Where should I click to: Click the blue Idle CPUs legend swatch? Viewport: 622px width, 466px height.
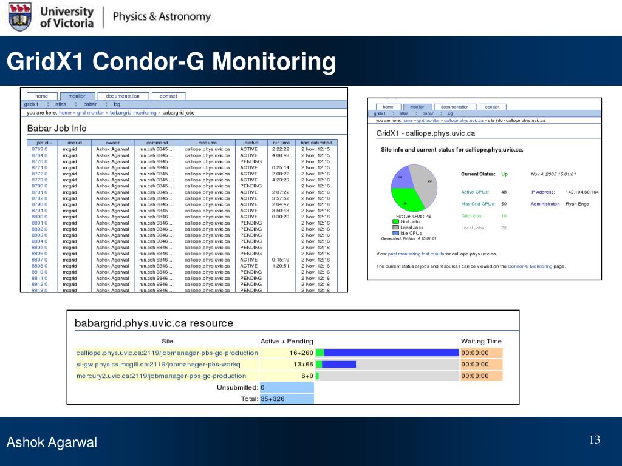395,233
